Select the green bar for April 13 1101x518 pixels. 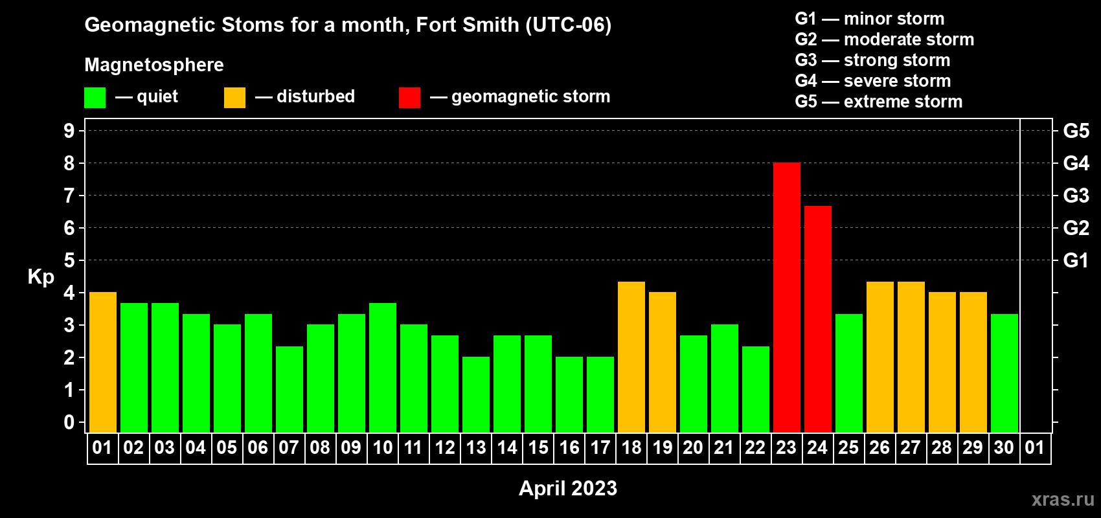click(476, 395)
